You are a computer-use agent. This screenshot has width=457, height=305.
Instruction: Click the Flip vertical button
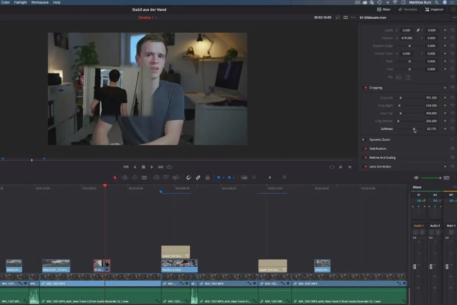point(408,77)
